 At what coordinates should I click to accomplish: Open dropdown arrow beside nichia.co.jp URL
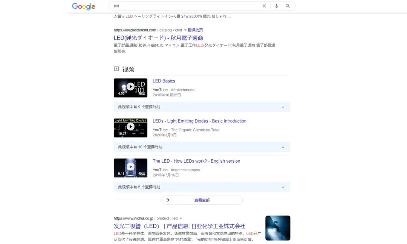181,218
